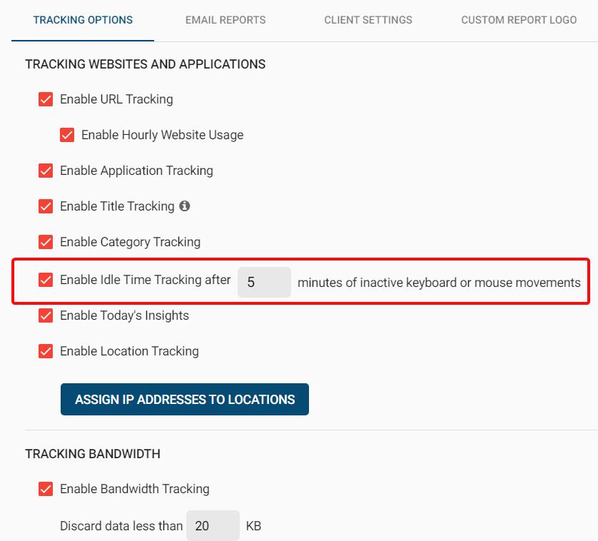The width and height of the screenshot is (598, 541).
Task: Toggle the Enable Title Tracking checkbox
Action: pyautogui.click(x=46, y=206)
